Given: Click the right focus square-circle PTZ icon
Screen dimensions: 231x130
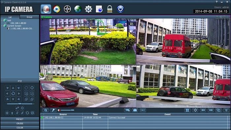Looking at the screenshot, I should click(x=32, y=94).
